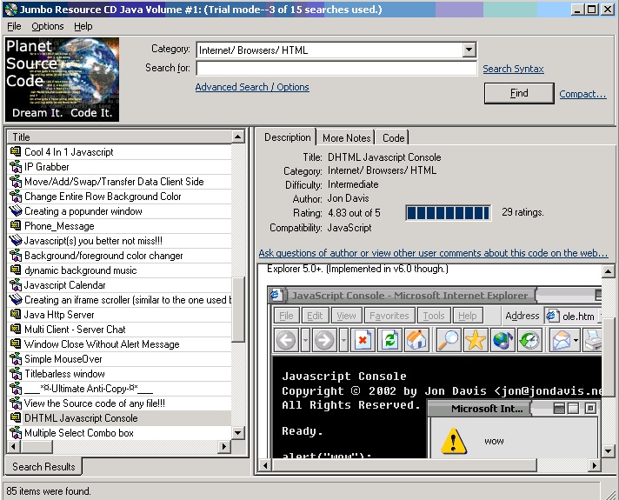Click the rating progress bar

449,213
